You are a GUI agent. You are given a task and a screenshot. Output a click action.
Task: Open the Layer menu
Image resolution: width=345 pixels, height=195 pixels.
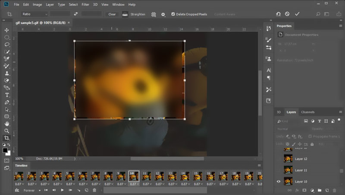50,4
